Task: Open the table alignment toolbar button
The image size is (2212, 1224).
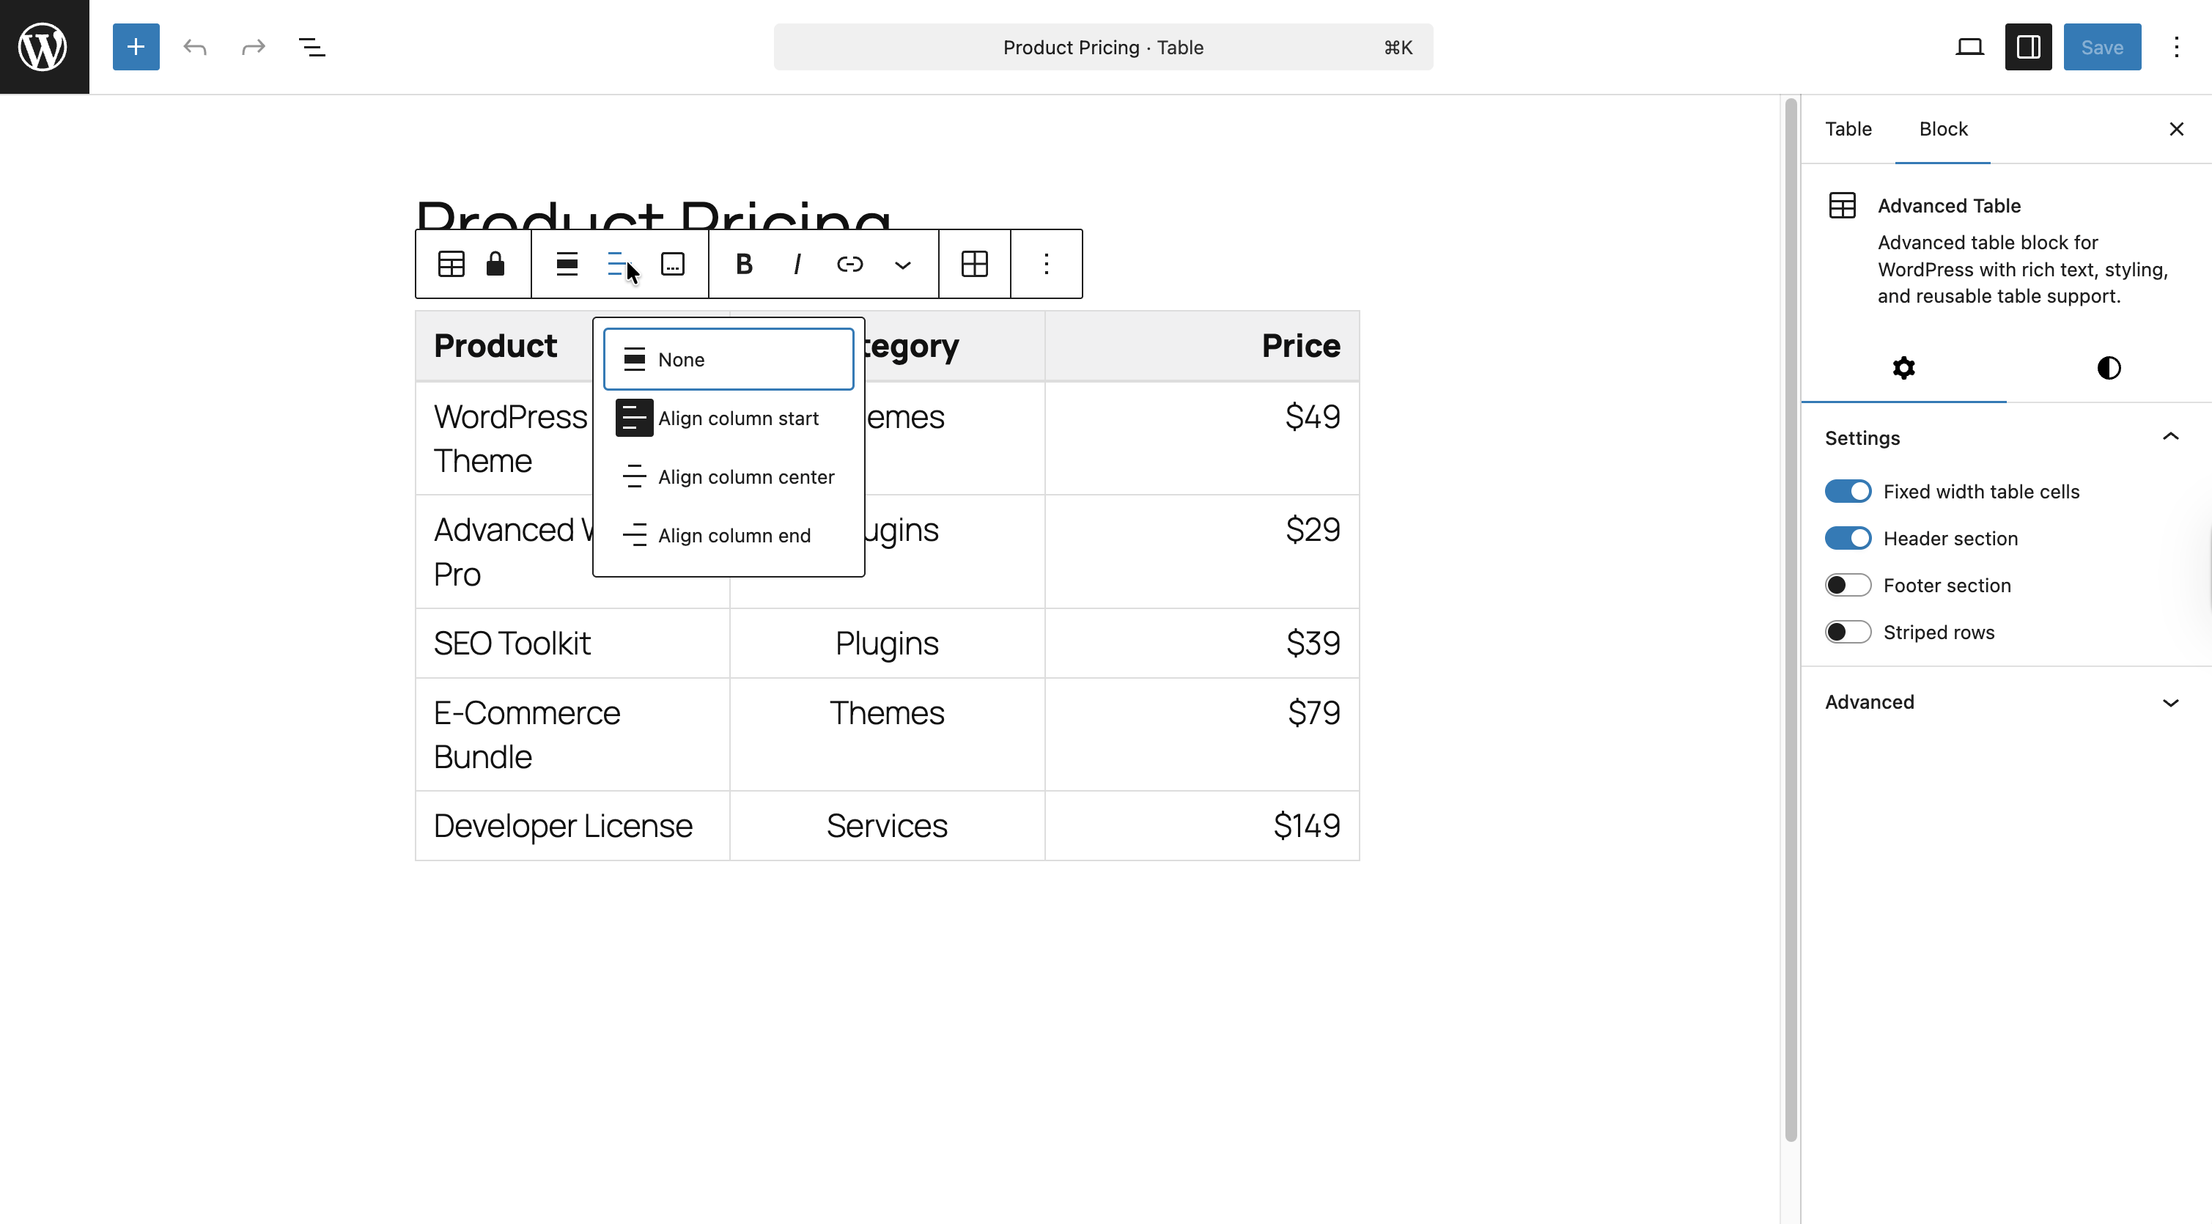Action: pos(567,264)
